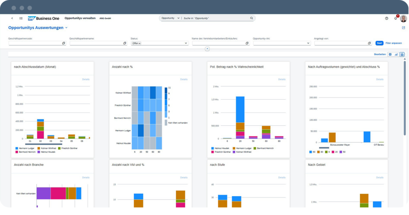Click heatmap legend 'Kein Wert vorhanden'
The image size is (409, 215).
[x=176, y=123]
